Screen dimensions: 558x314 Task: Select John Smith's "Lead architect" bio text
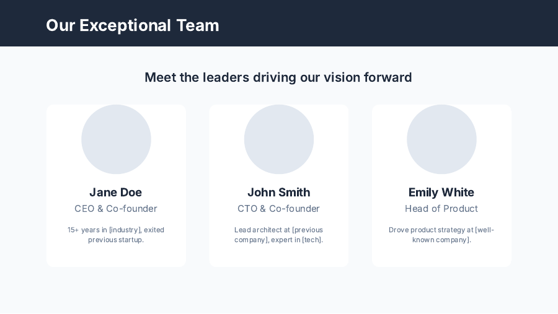pyautogui.click(x=279, y=235)
